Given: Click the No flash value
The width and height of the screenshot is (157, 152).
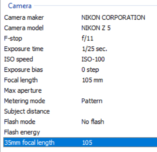Looking at the screenshot, I should point(93,122).
